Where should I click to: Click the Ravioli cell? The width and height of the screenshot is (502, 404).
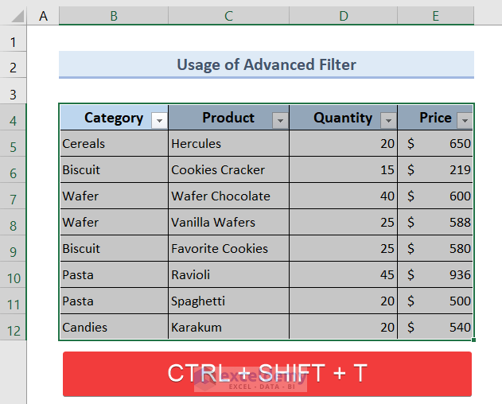(x=228, y=275)
